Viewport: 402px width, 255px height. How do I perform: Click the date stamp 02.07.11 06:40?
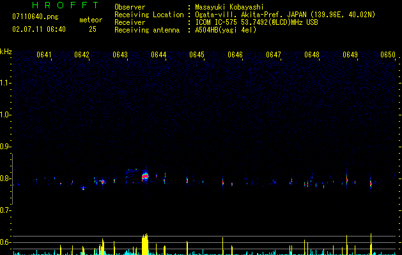point(39,29)
